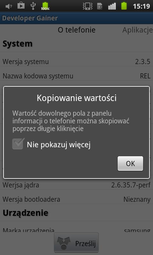This screenshot has height=255, width=153.
Task: Tap the muted speaker status icon
Action: tap(9, 6)
